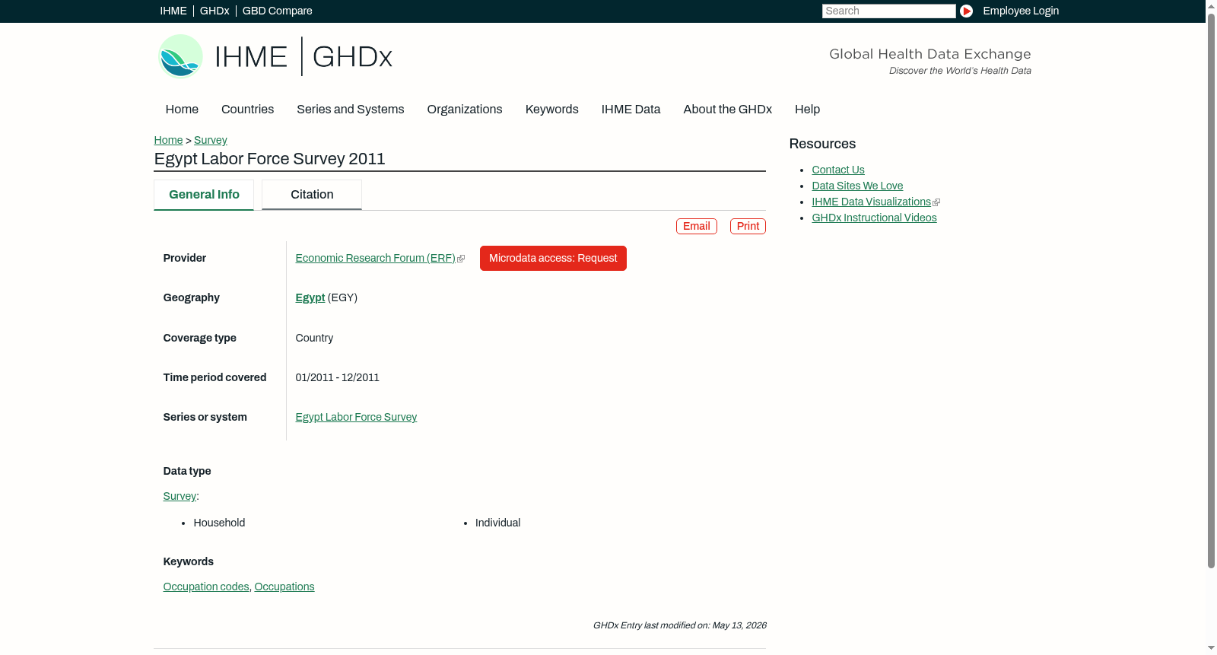Click the red search submit arrow icon
The height and width of the screenshot is (655, 1217).
(966, 11)
